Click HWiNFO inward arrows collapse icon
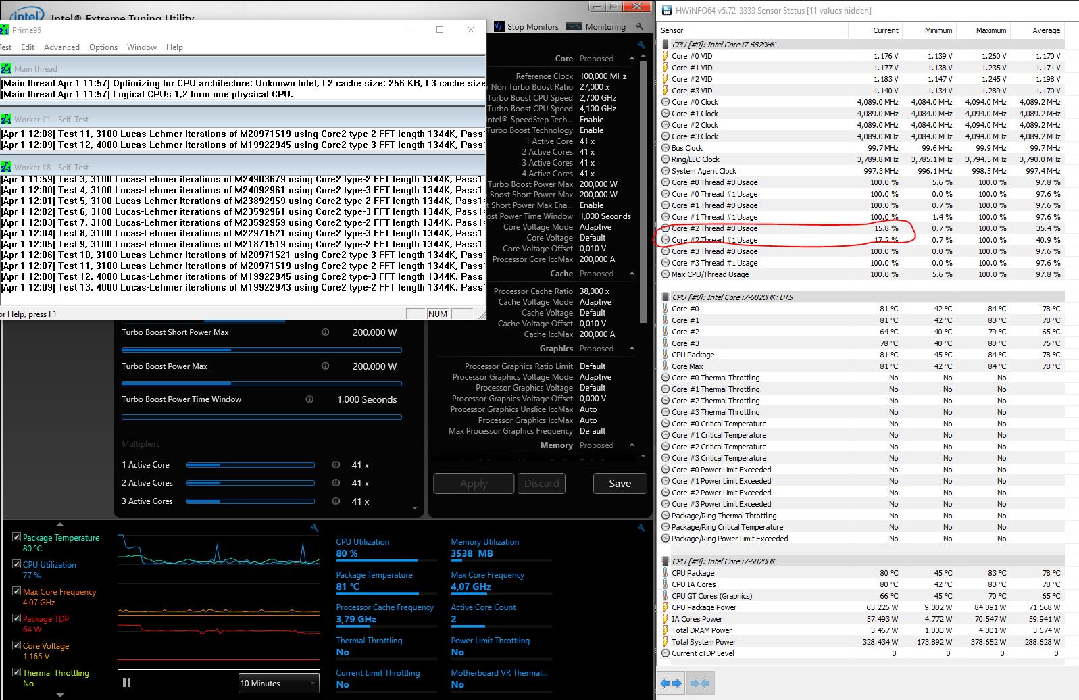Screen dimensions: 1079x700 (x=700, y=683)
